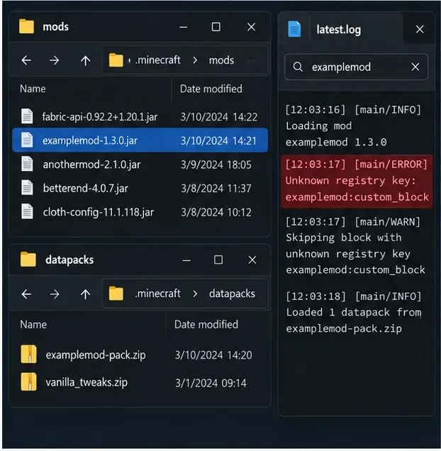Click the folder icon in mods address bar
The height and width of the screenshot is (451, 441).
116,60
